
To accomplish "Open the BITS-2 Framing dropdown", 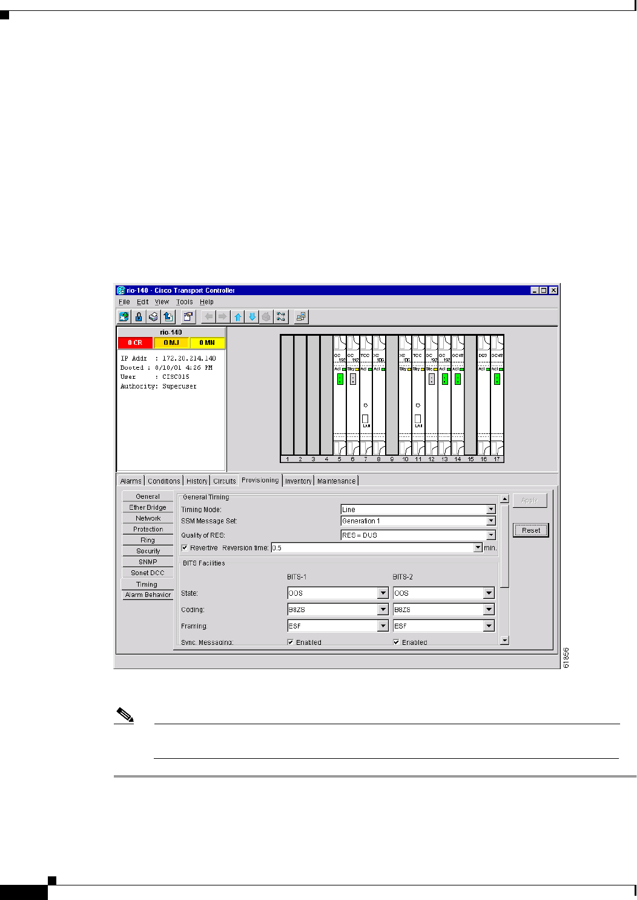I will (489, 626).
